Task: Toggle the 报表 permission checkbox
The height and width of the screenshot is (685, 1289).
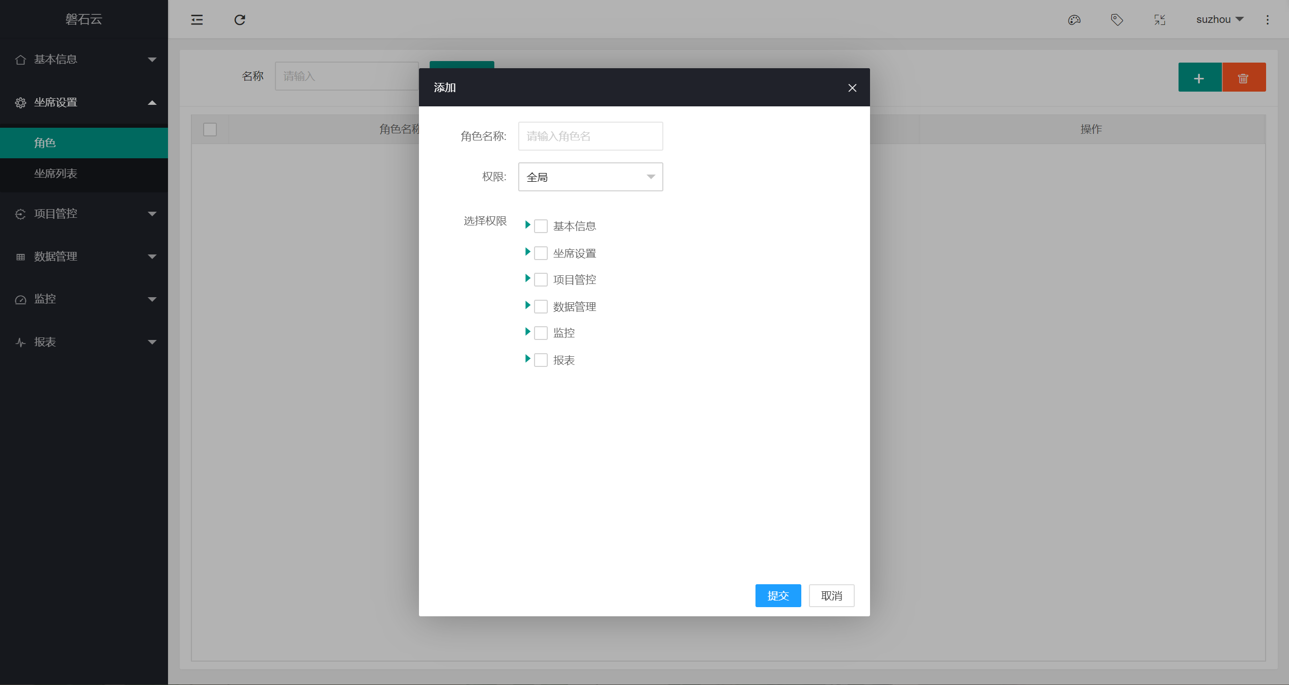Action: click(541, 360)
